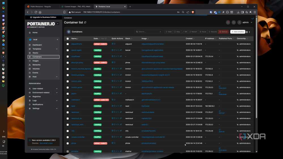The image size is (283, 159).
Task: Open a new browser tab
Action: 130,6
